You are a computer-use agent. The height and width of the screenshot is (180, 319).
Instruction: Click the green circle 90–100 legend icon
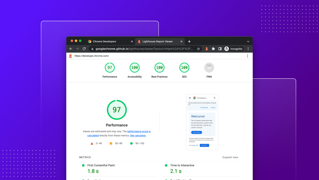(x=131, y=143)
